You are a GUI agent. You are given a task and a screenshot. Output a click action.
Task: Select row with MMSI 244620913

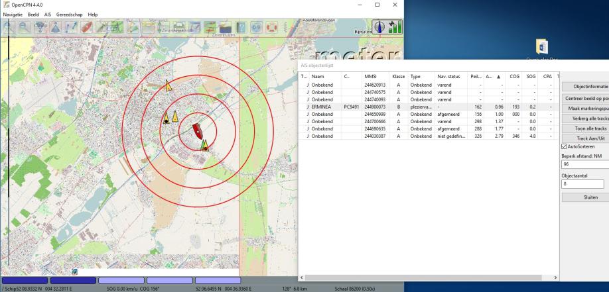coord(429,85)
